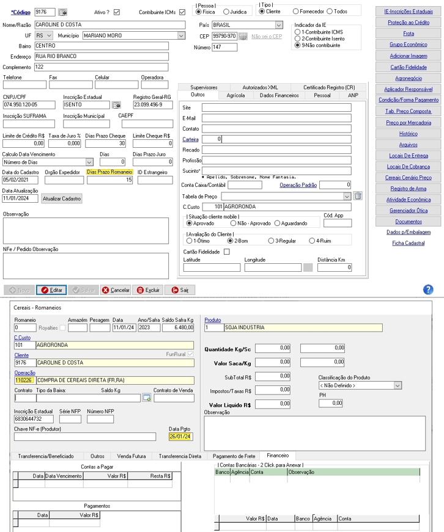Click Proteção ao Crédito link
Screen dimensions: 444x532
click(x=409, y=23)
